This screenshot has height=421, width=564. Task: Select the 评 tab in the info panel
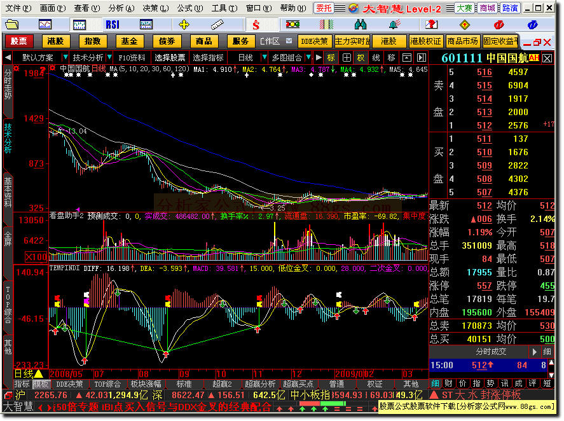tap(532, 383)
